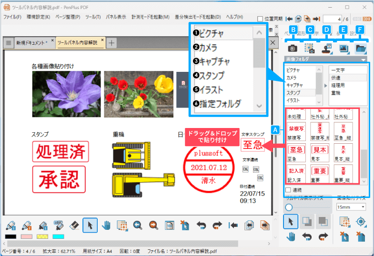Select the eraser tool in bottom toolbar
Image resolution: width=374 pixels, height=256 pixels.
(x=73, y=225)
